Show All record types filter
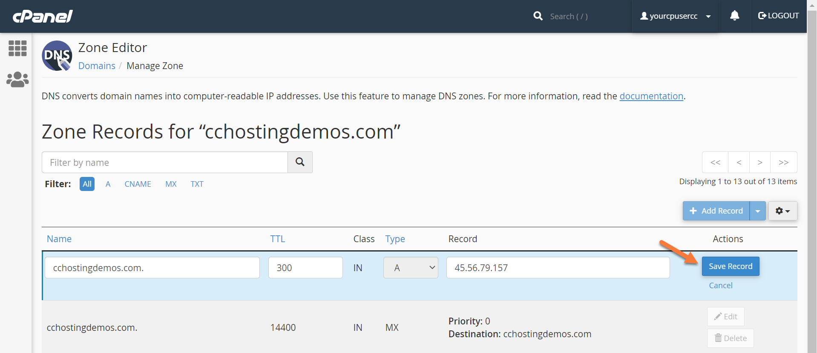Screen dimensions: 817x353 click(87, 184)
